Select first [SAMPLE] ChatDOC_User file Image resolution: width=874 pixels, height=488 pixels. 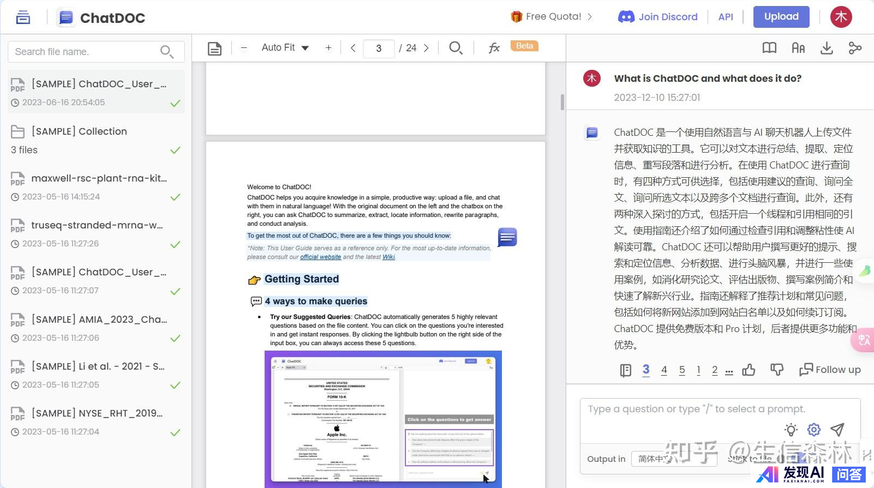tap(96, 92)
